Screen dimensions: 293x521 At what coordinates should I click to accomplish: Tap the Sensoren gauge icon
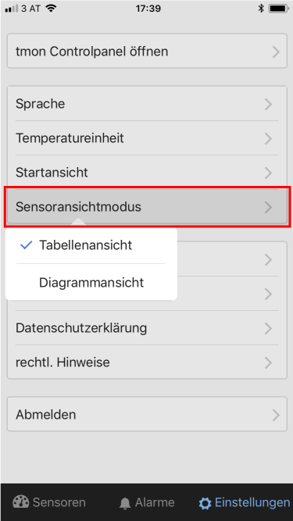pyautogui.click(x=20, y=502)
